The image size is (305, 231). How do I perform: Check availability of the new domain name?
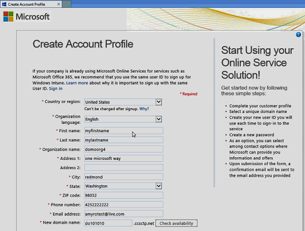[x=176, y=223]
